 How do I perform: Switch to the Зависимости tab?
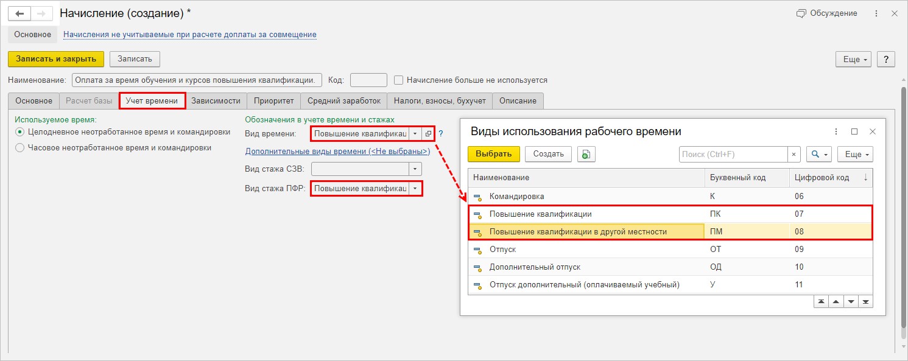pos(216,101)
